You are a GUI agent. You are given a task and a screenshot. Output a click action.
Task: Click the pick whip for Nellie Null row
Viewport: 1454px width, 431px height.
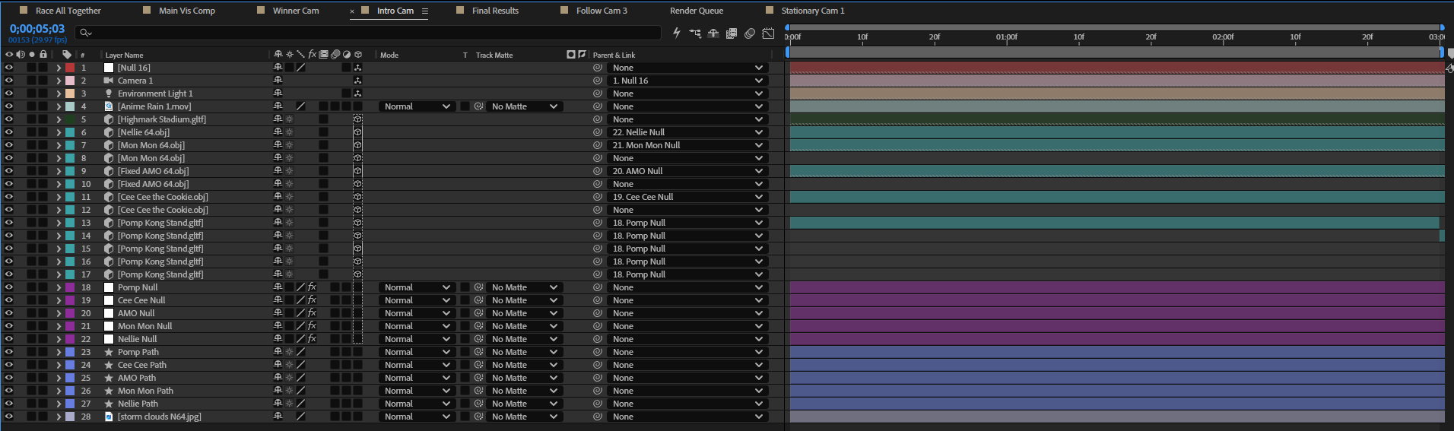pyautogui.click(x=598, y=339)
